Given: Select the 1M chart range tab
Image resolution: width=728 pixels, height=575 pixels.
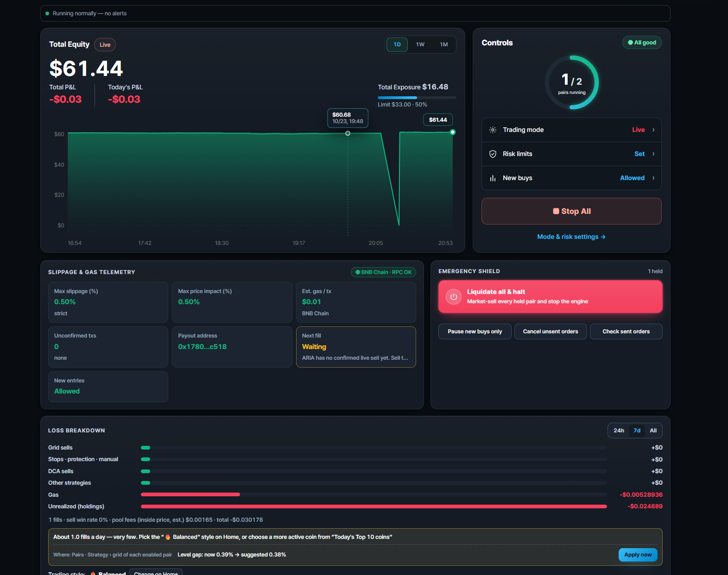Looking at the screenshot, I should (x=444, y=44).
